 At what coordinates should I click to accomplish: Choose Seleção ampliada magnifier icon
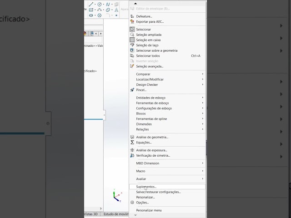point(132,35)
